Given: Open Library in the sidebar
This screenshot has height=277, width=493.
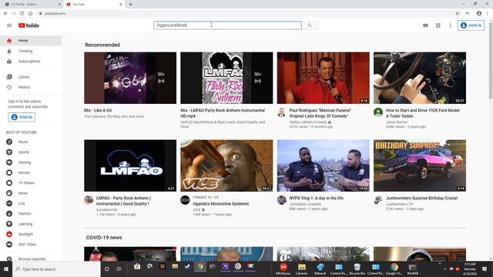Looking at the screenshot, I should click(x=31, y=77).
